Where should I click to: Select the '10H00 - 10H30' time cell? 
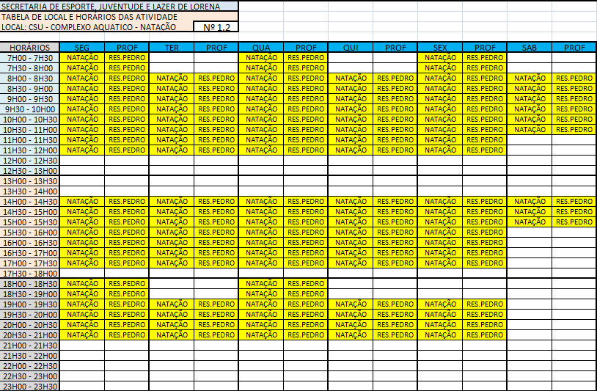[x=29, y=120]
